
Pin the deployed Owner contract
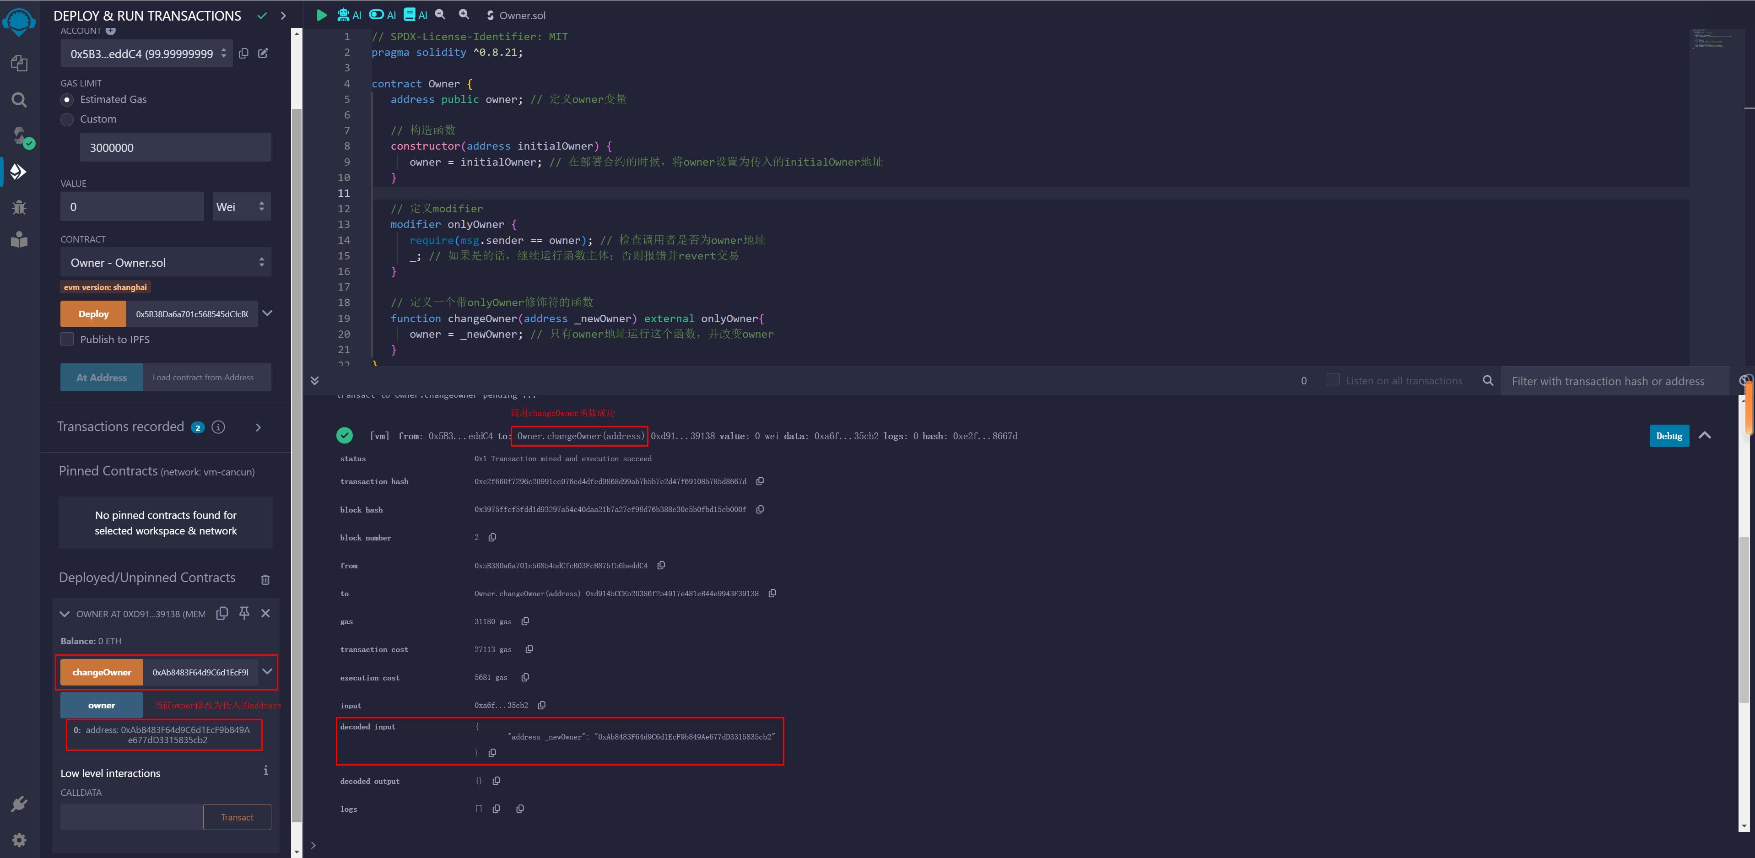click(244, 613)
